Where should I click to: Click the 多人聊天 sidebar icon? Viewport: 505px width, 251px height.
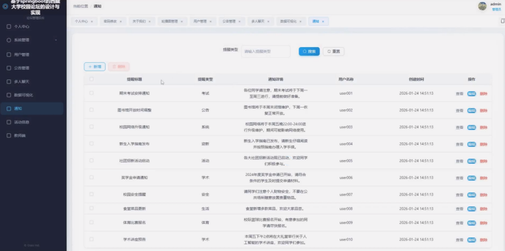tap(9, 82)
